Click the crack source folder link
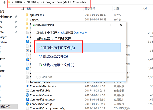The height and width of the screenshot is (110, 153). pos(61,33)
